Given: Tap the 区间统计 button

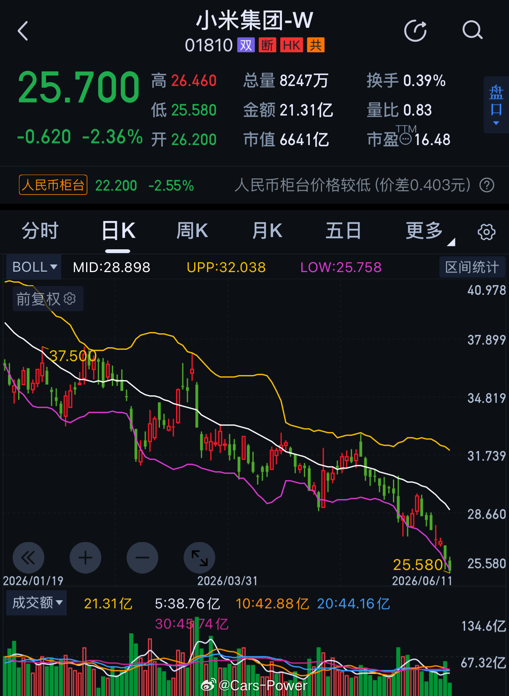Looking at the screenshot, I should coord(472,267).
